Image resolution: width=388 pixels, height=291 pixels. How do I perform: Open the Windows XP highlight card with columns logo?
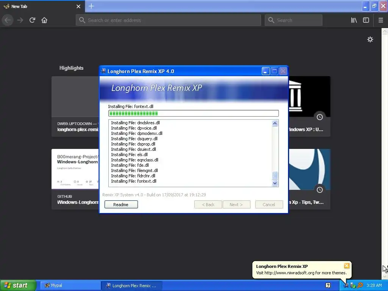tap(309, 106)
